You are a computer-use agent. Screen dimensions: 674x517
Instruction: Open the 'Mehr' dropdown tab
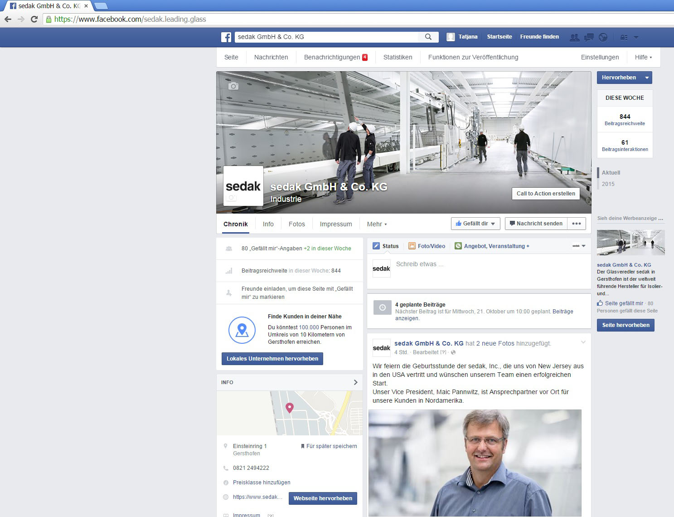[377, 224]
